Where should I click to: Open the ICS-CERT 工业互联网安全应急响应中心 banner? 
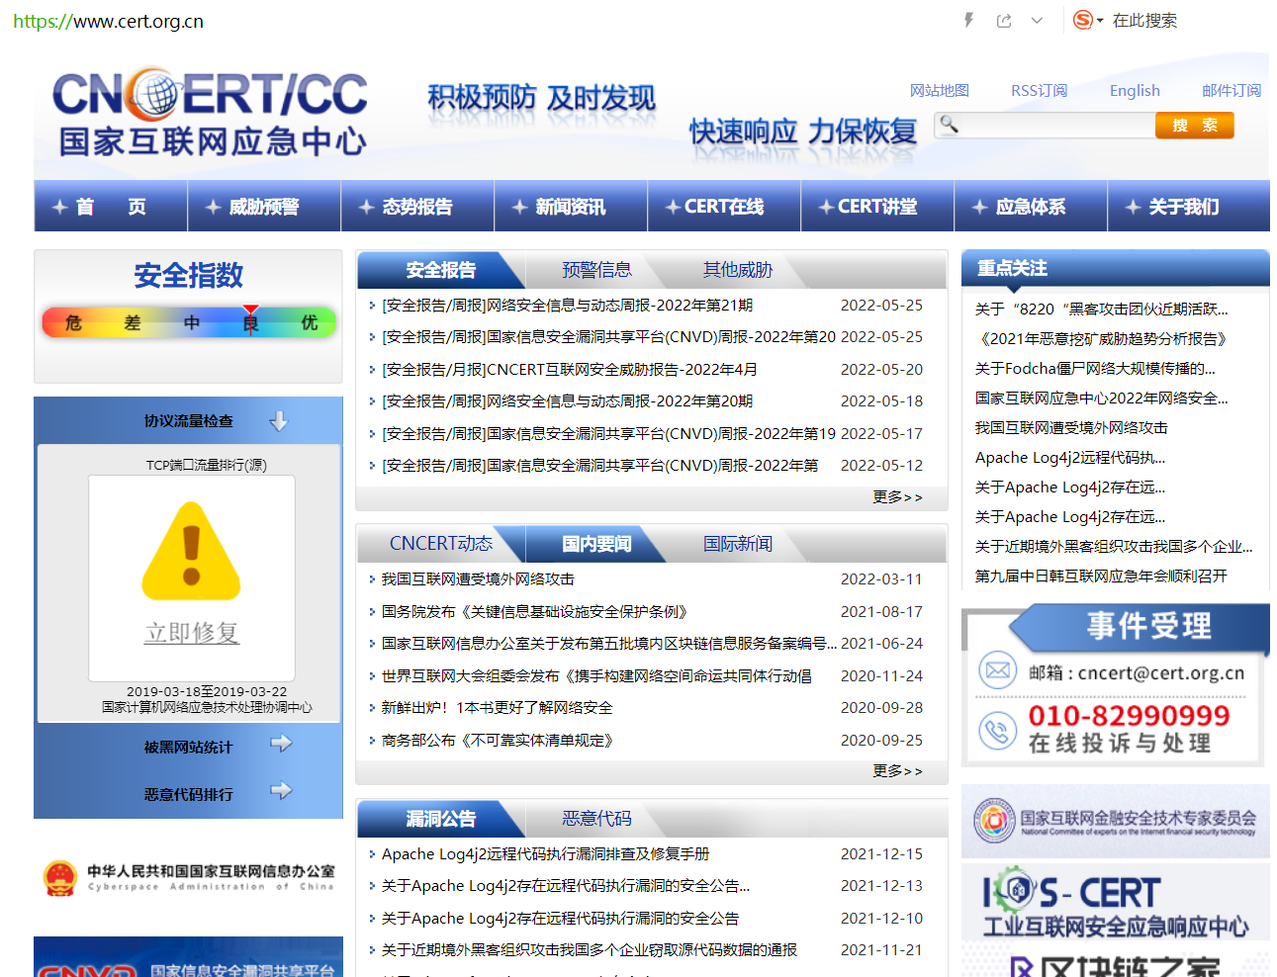[1116, 903]
